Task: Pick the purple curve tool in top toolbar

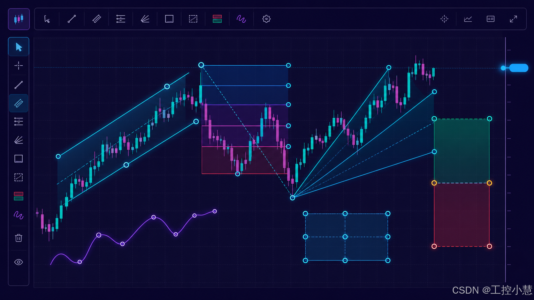Action: [241, 19]
